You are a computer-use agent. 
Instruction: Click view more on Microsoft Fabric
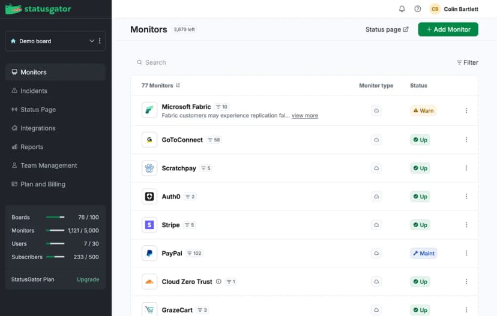(304, 116)
